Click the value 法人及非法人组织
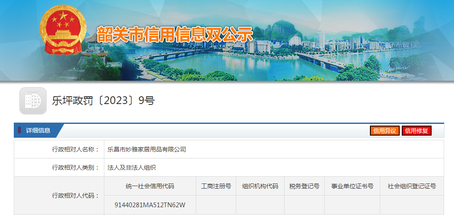This screenshot has width=454, height=215. coord(132,168)
